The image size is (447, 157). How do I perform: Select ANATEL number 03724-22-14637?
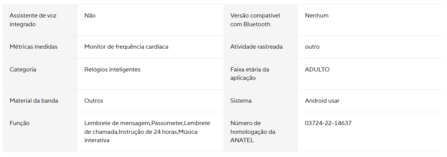tap(328, 123)
